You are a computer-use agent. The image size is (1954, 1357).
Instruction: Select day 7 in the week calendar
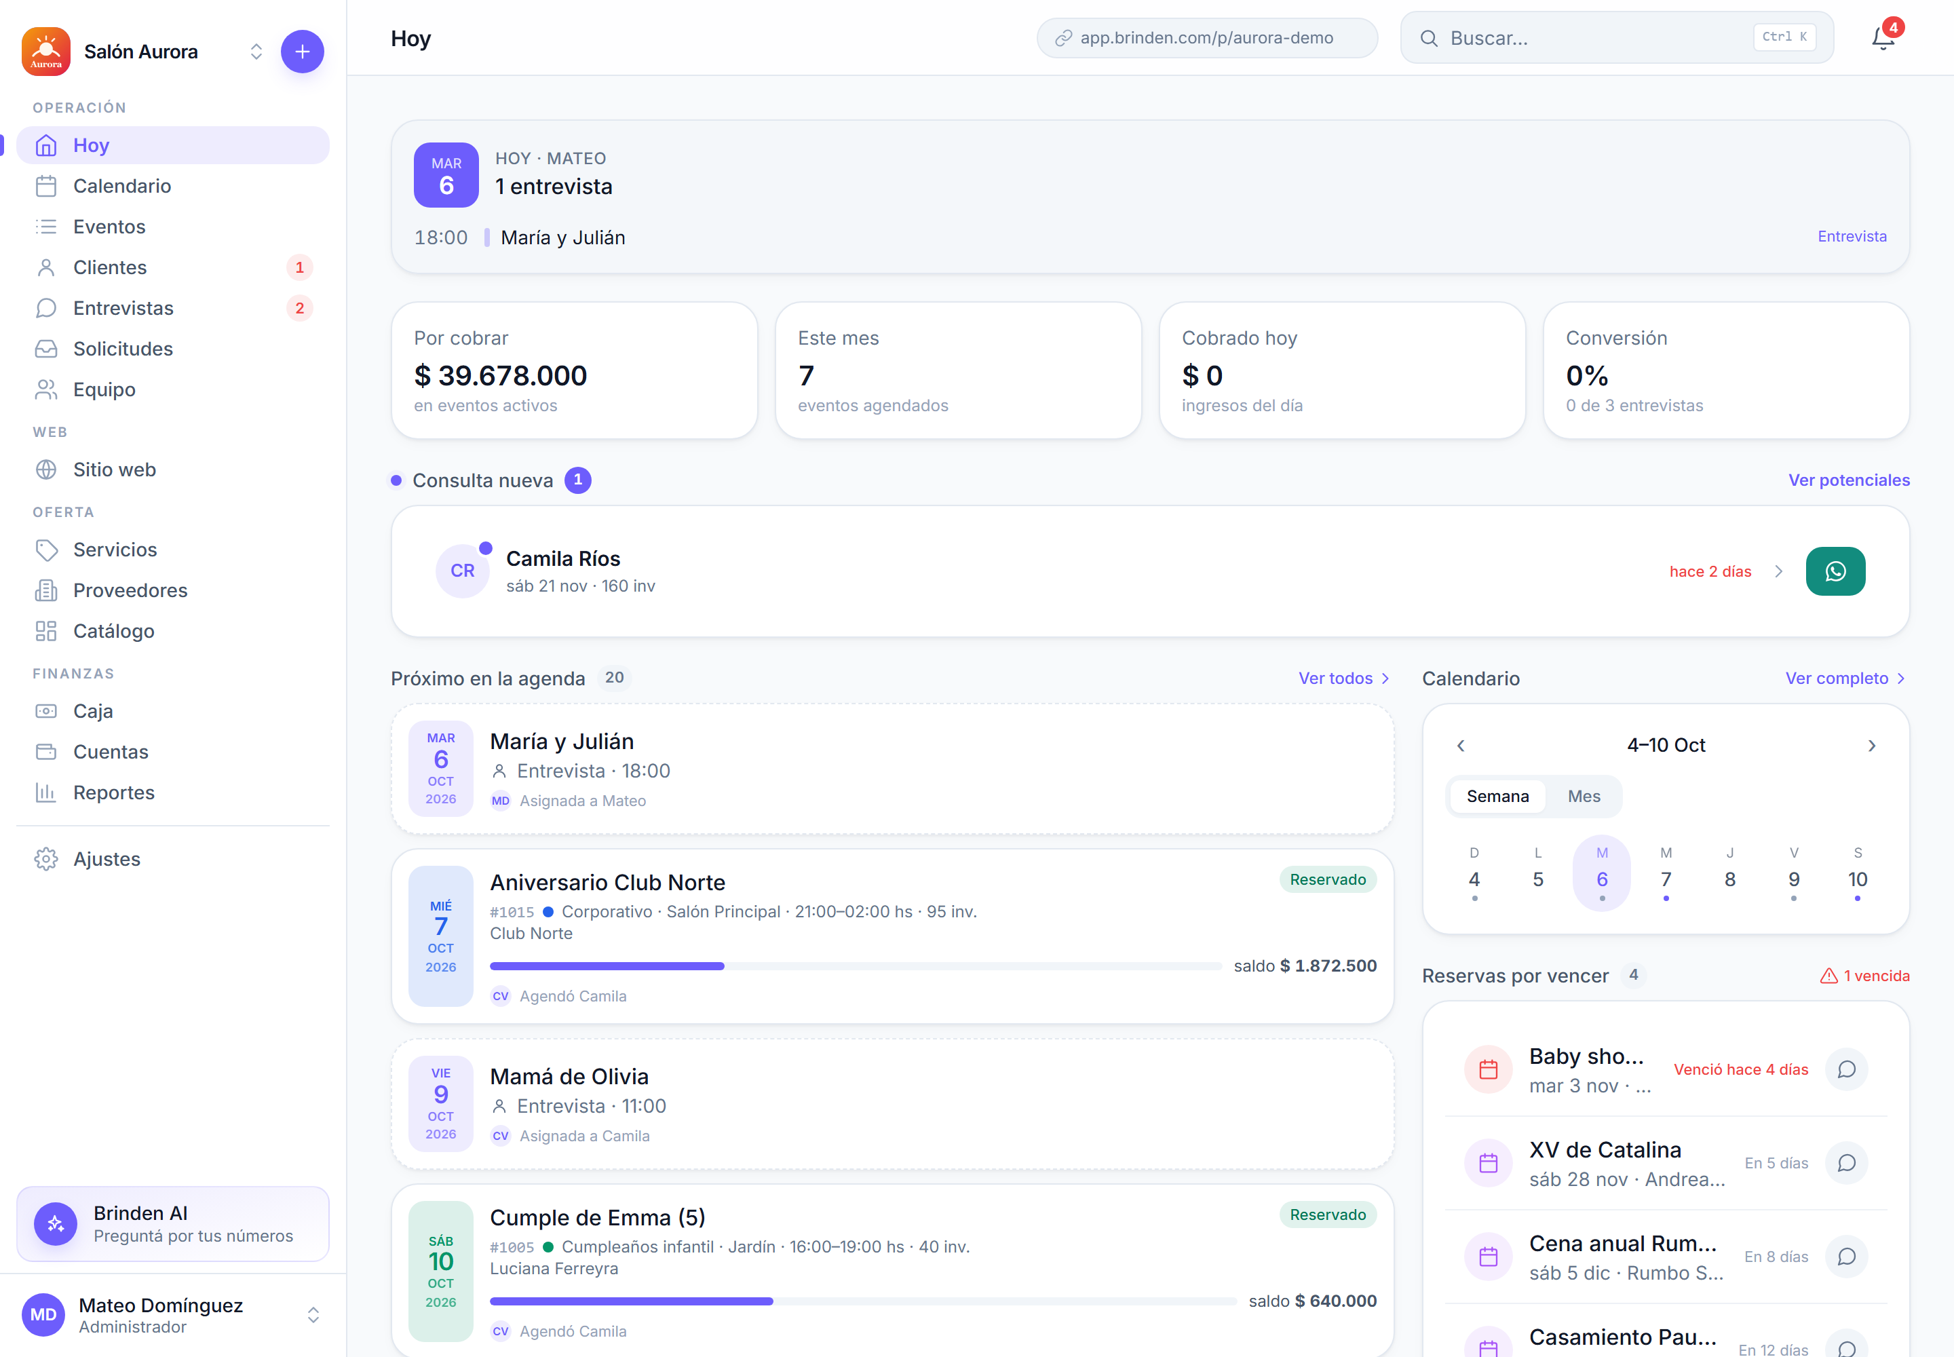(1666, 874)
